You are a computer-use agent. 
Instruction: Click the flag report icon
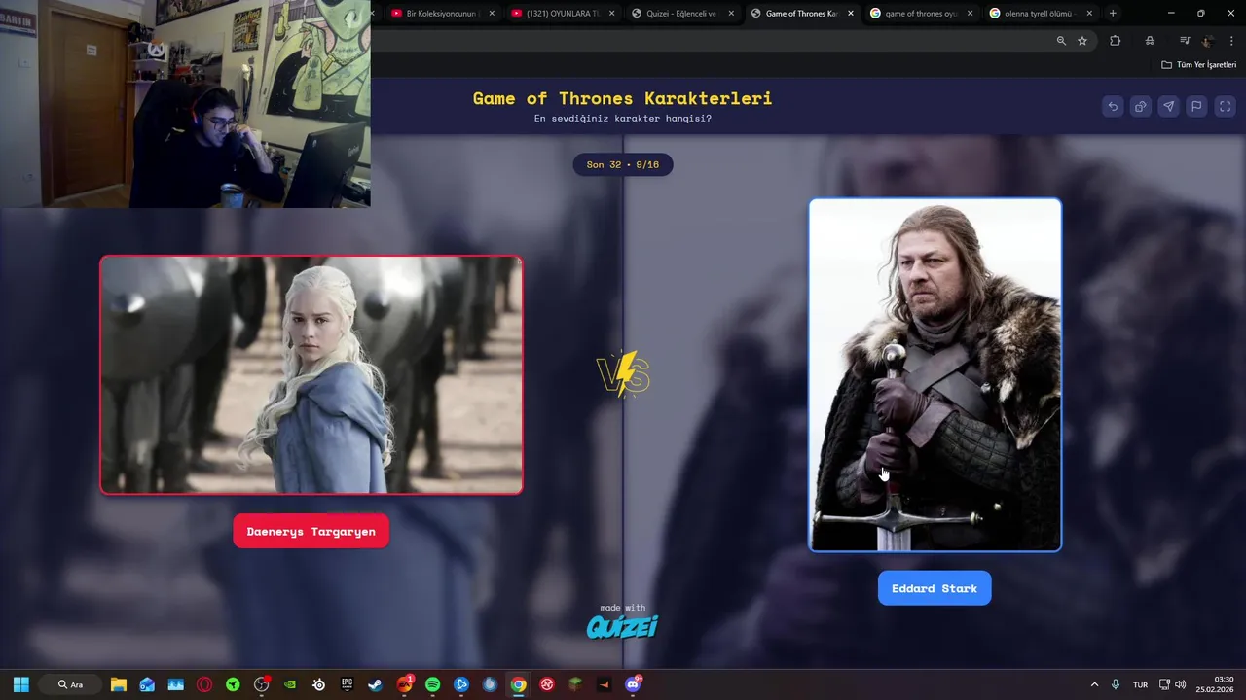[1197, 107]
